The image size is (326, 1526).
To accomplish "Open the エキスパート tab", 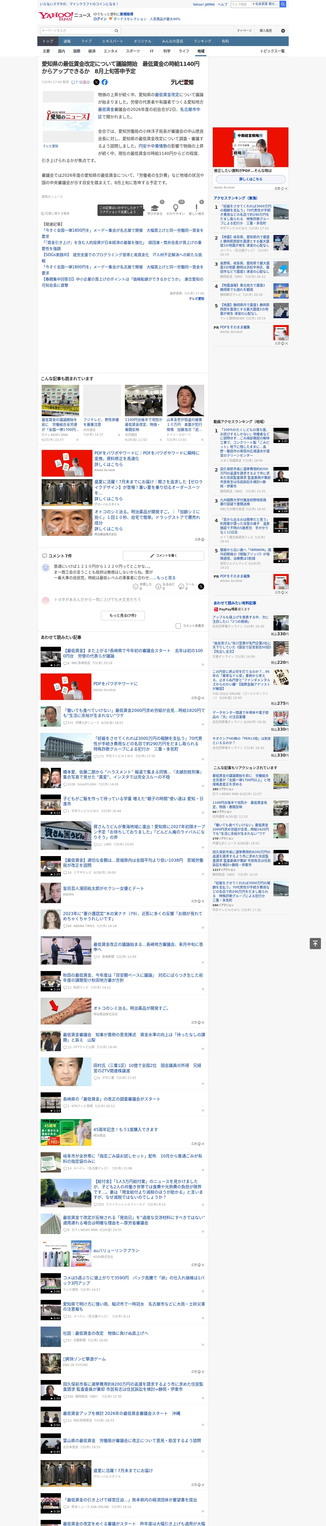I will coord(112,41).
